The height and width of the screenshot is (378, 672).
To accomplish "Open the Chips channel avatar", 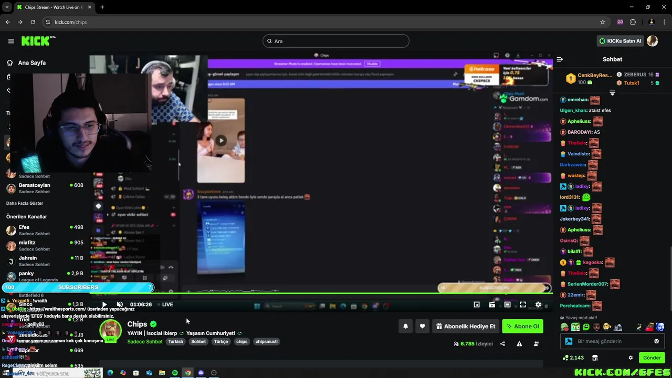I will point(111,330).
